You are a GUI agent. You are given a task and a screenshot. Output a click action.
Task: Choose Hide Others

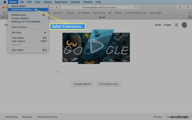click(28, 41)
